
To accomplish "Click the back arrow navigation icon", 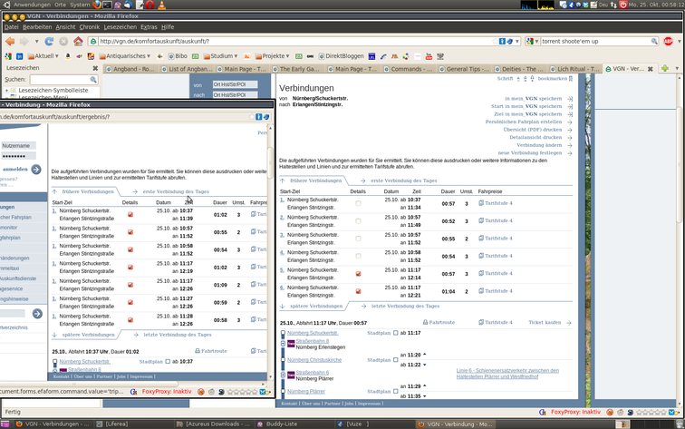I will (10, 41).
